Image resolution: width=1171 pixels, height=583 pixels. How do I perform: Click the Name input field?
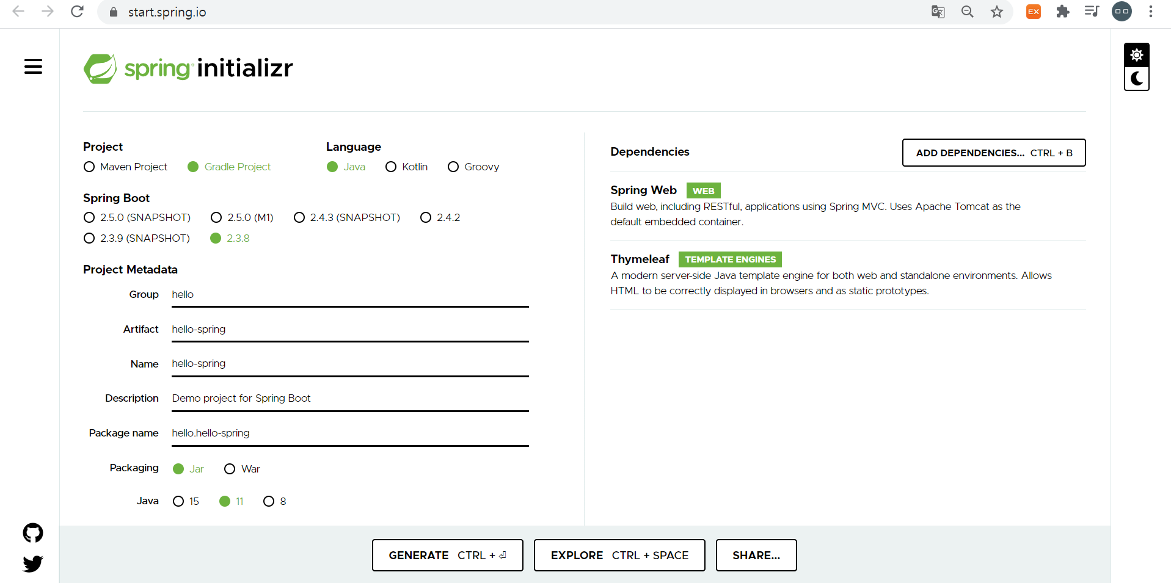350,364
